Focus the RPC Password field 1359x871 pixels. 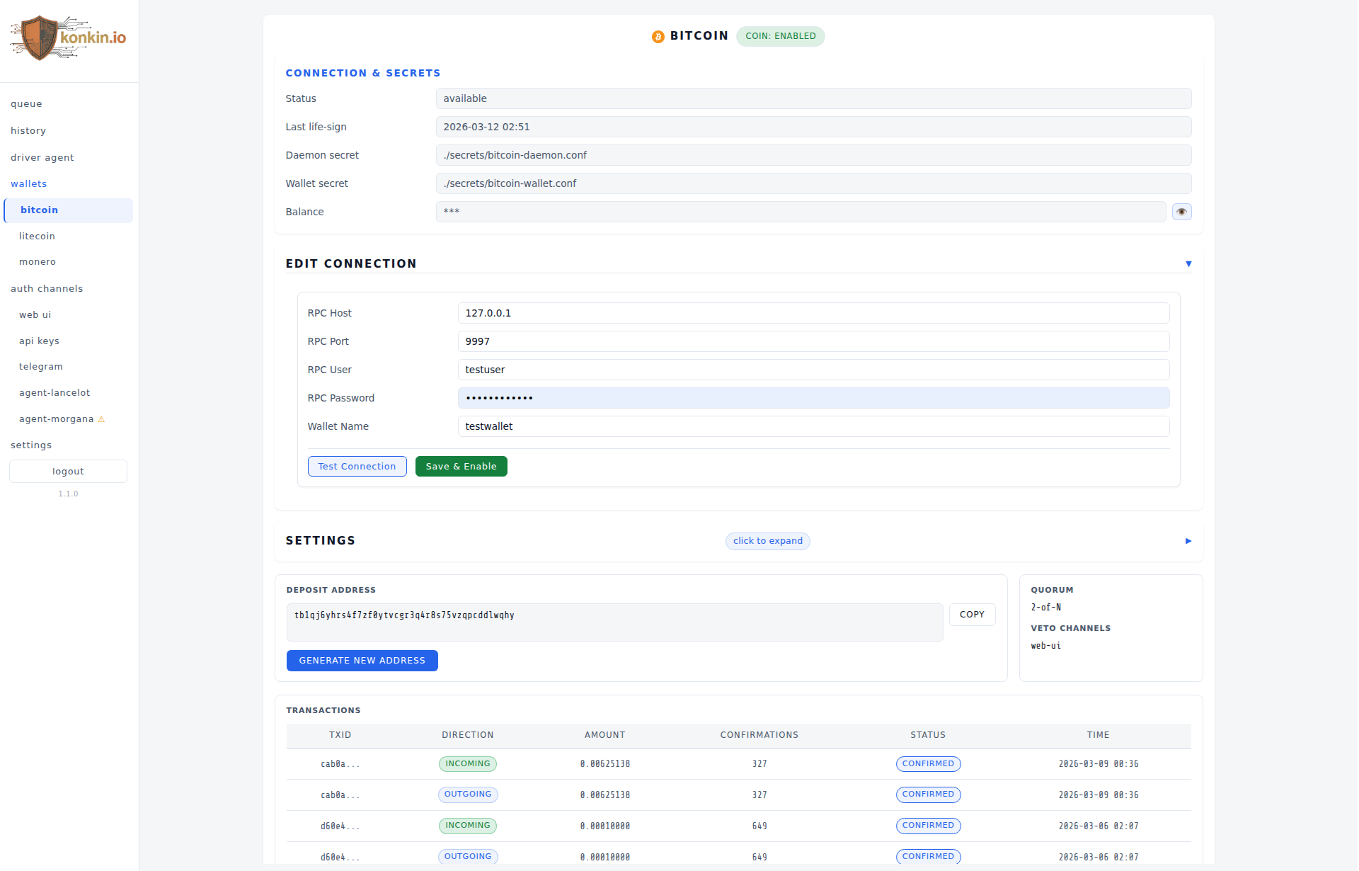(813, 398)
